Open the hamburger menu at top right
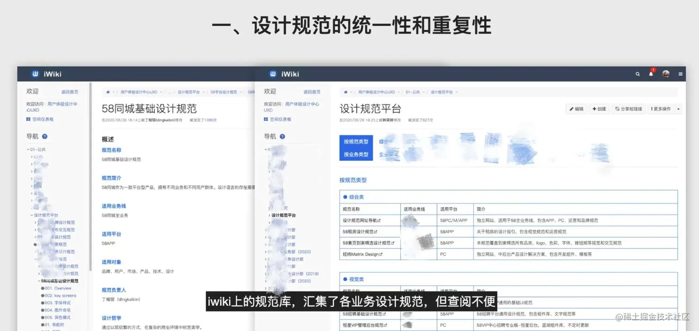This screenshot has width=699, height=331. (681, 74)
